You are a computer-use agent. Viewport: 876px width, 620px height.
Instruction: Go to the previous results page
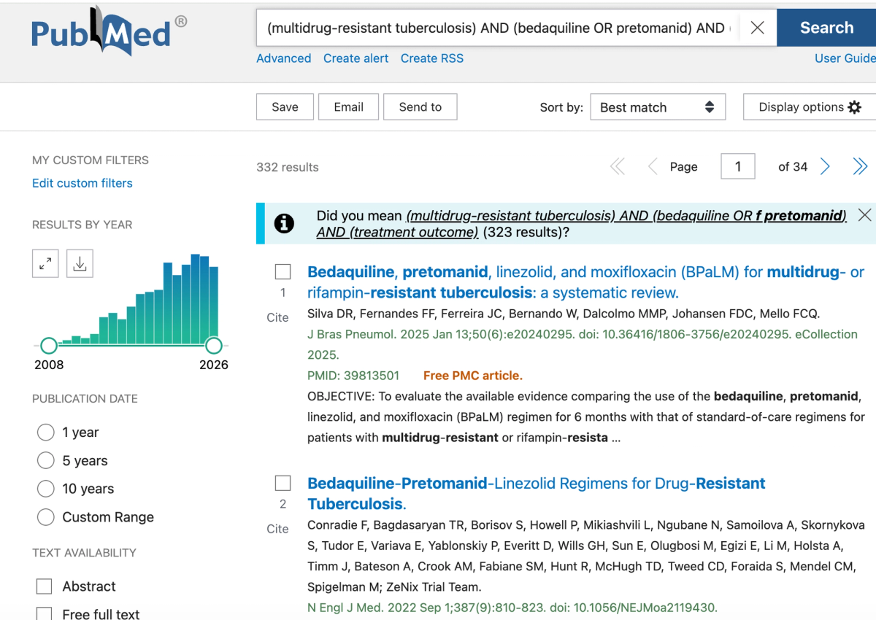click(x=652, y=167)
